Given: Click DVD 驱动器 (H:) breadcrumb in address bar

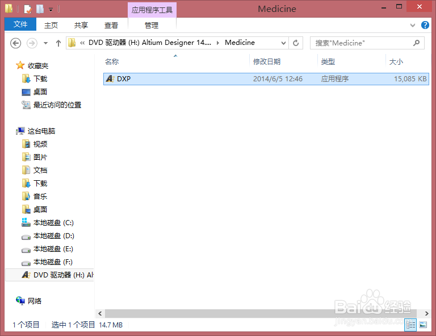Looking at the screenshot, I should 150,43.
